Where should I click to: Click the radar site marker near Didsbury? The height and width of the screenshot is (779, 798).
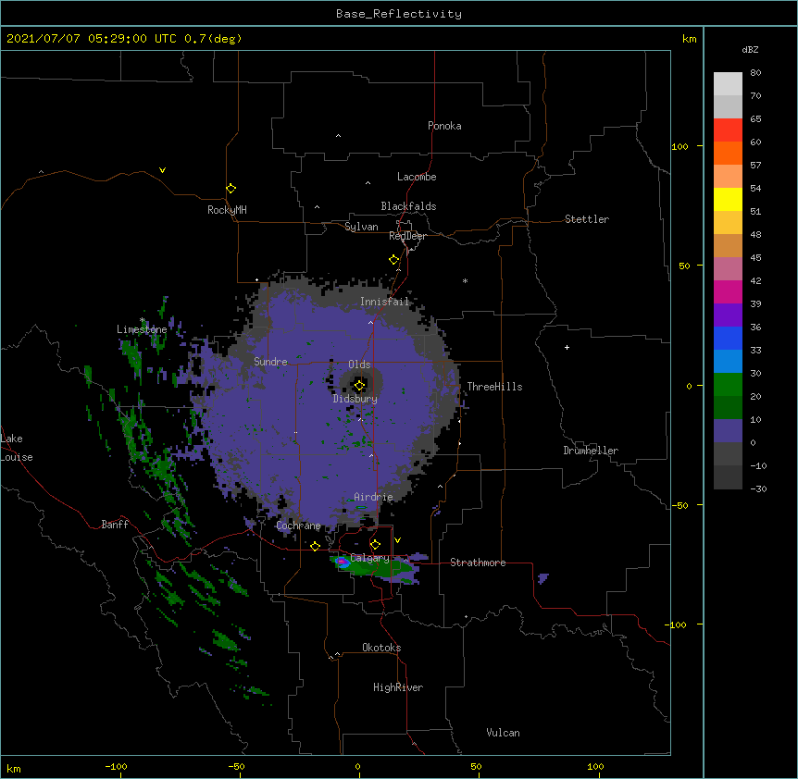359,386
